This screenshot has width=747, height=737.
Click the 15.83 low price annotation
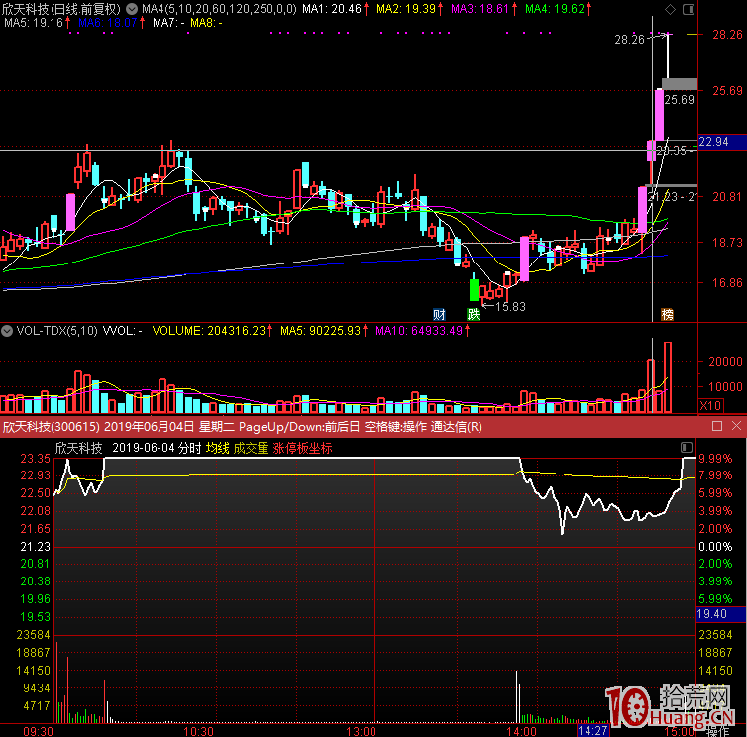(510, 307)
